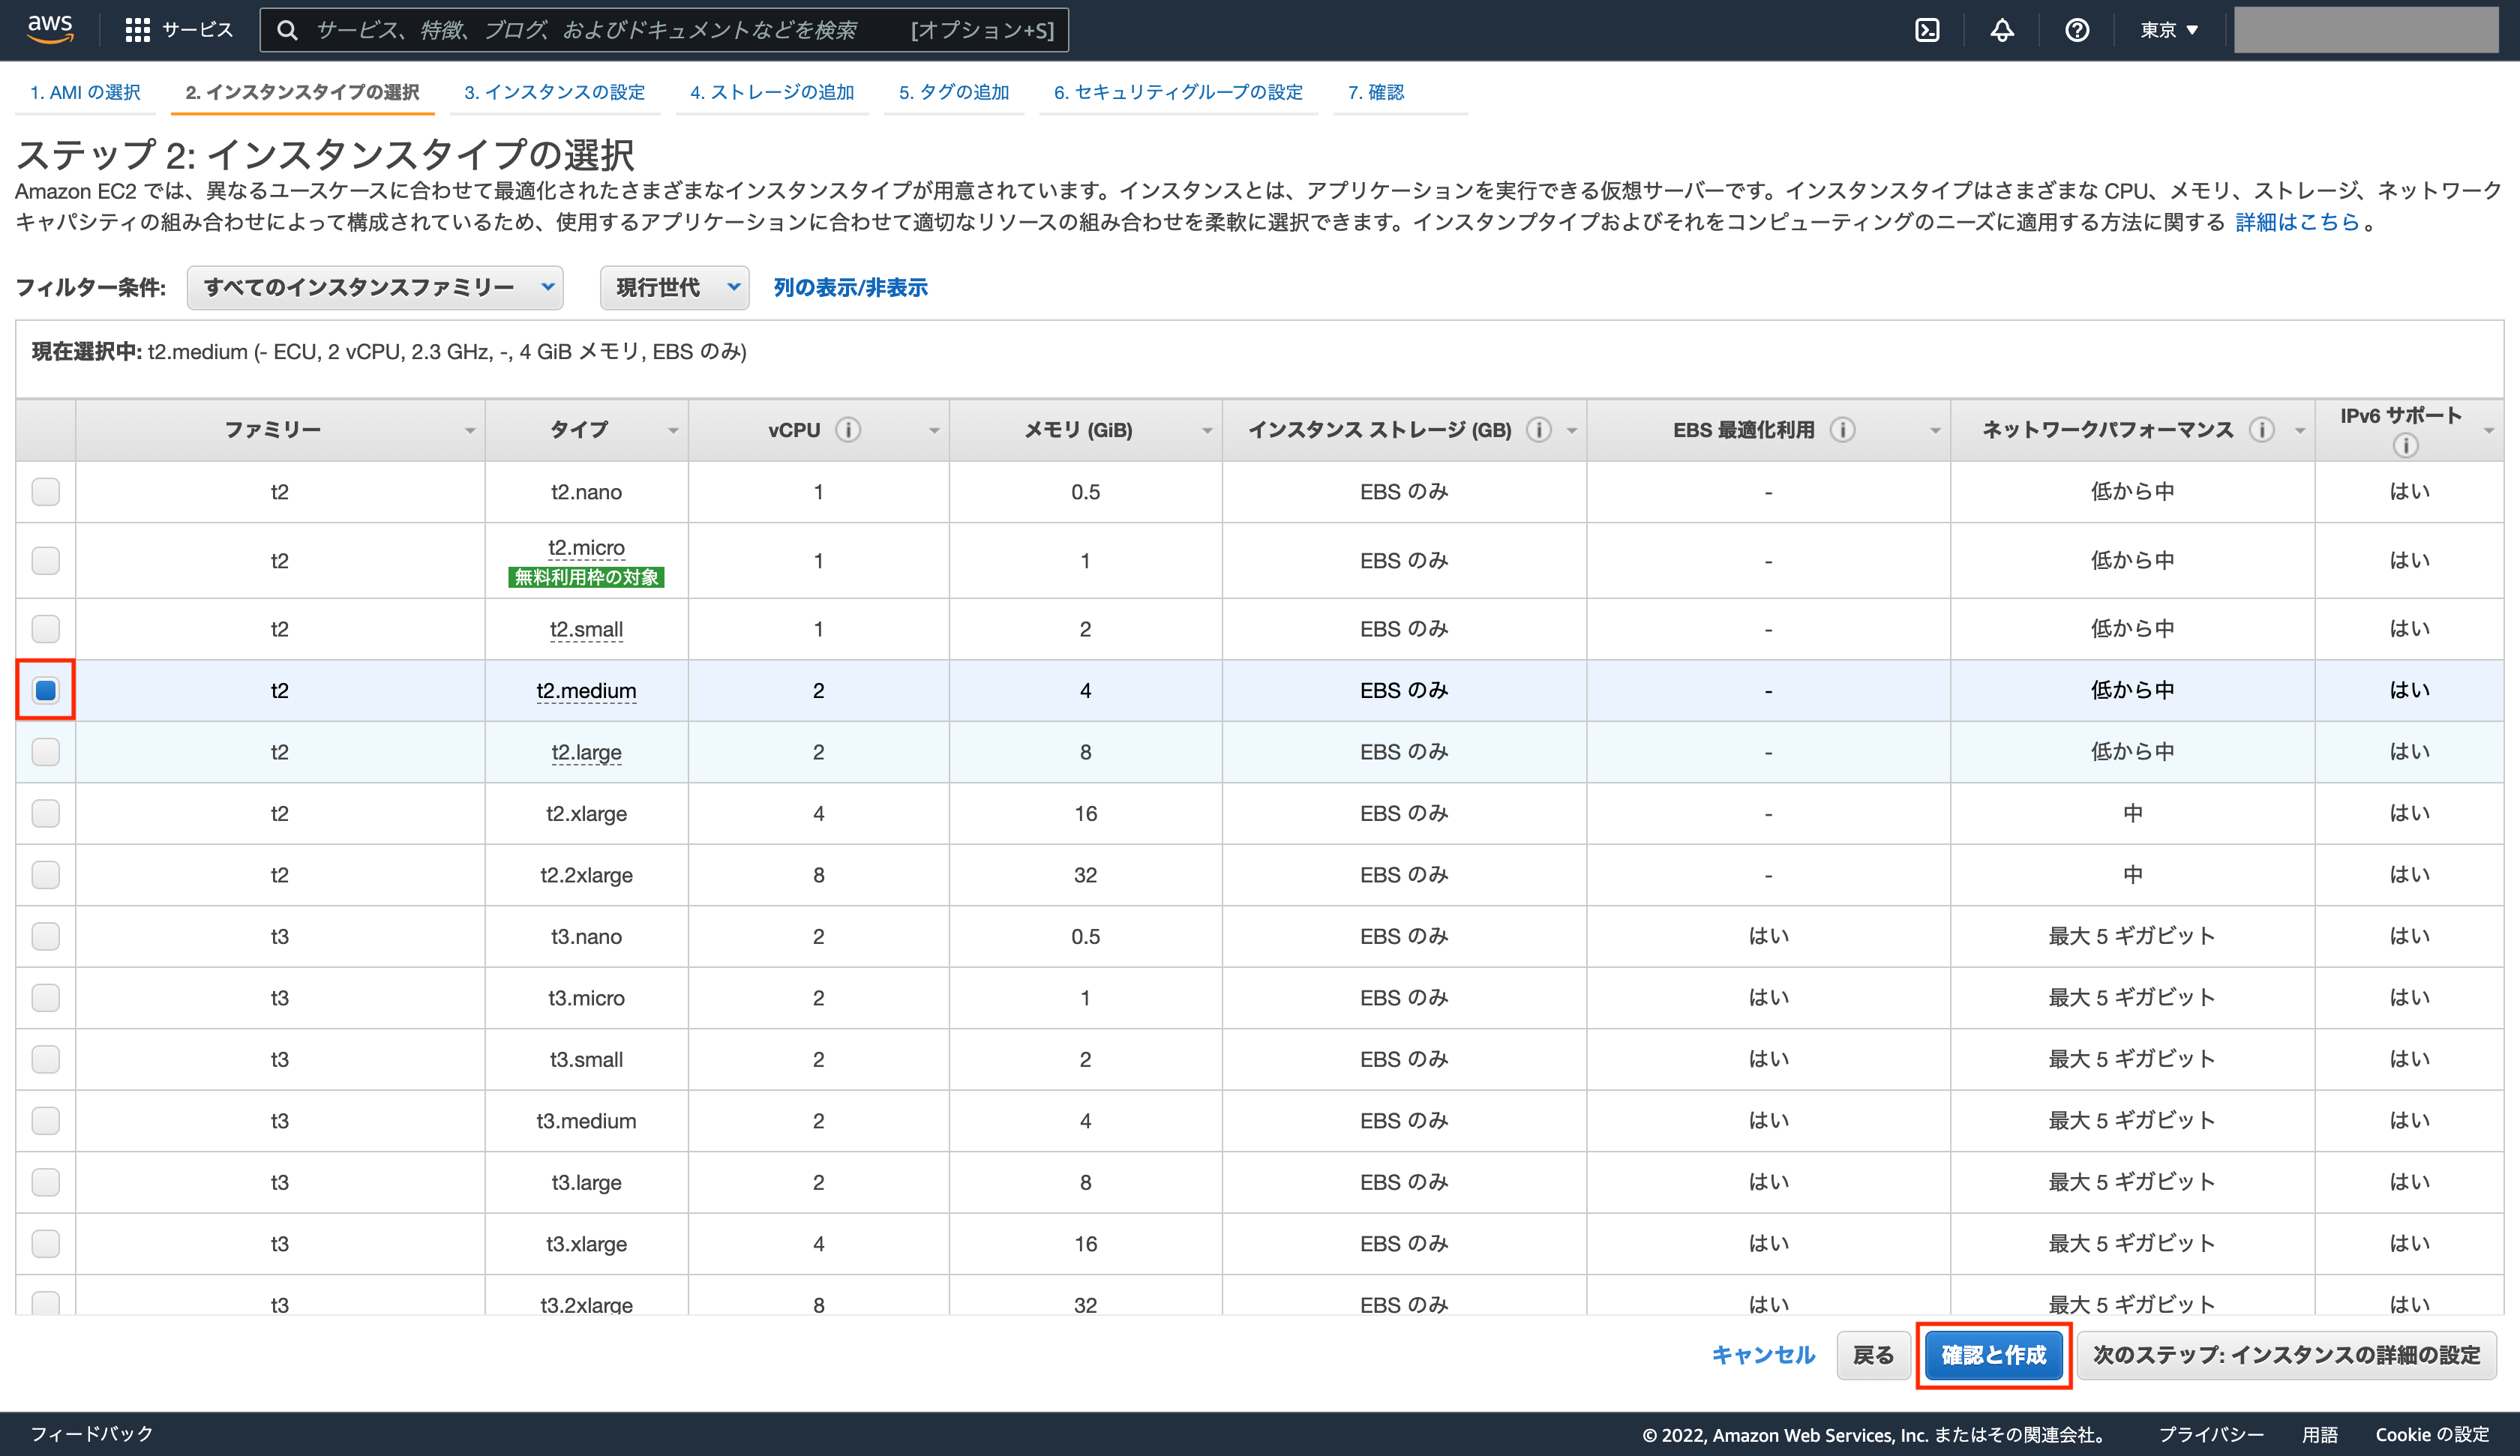Open the サービス menu label
Image resolution: width=2520 pixels, height=1456 pixels.
tap(198, 30)
